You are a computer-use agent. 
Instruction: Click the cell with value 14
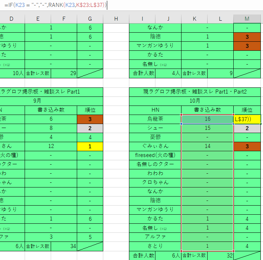click(x=207, y=146)
